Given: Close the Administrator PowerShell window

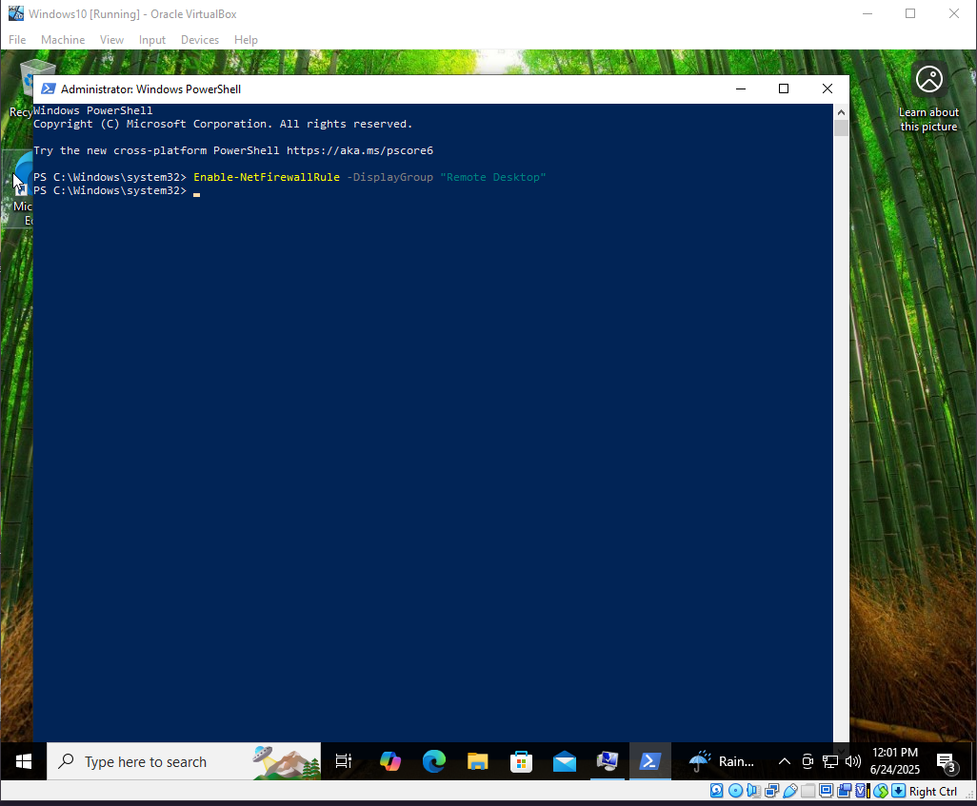Looking at the screenshot, I should pyautogui.click(x=827, y=88).
